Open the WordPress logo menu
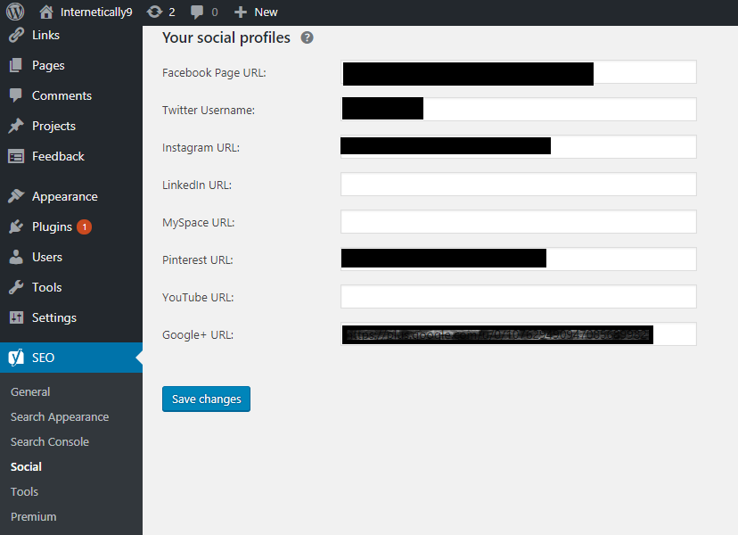 (x=15, y=12)
